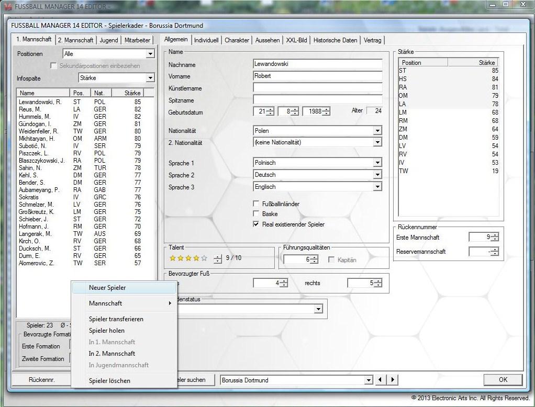Screen dimensions: 535x407
Task: Toggle the Kapitän checkbox
Action: click(331, 260)
